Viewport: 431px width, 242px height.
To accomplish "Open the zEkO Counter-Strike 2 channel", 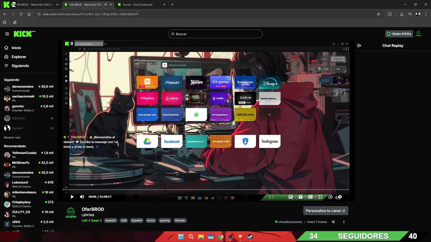I will pyautogui.click(x=29, y=224).
